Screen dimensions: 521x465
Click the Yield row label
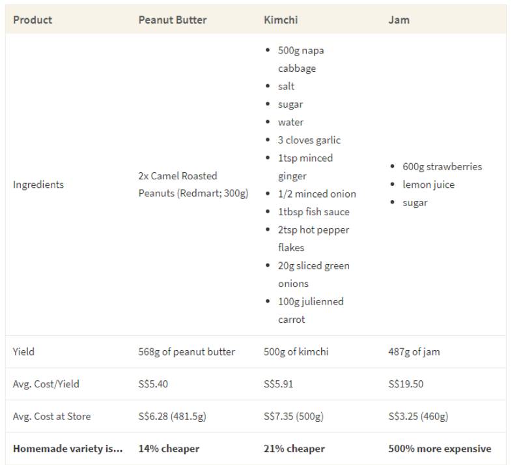pyautogui.click(x=23, y=352)
